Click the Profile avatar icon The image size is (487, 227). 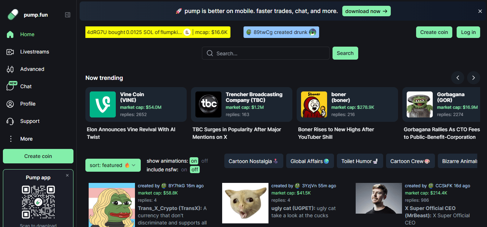[x=10, y=104]
